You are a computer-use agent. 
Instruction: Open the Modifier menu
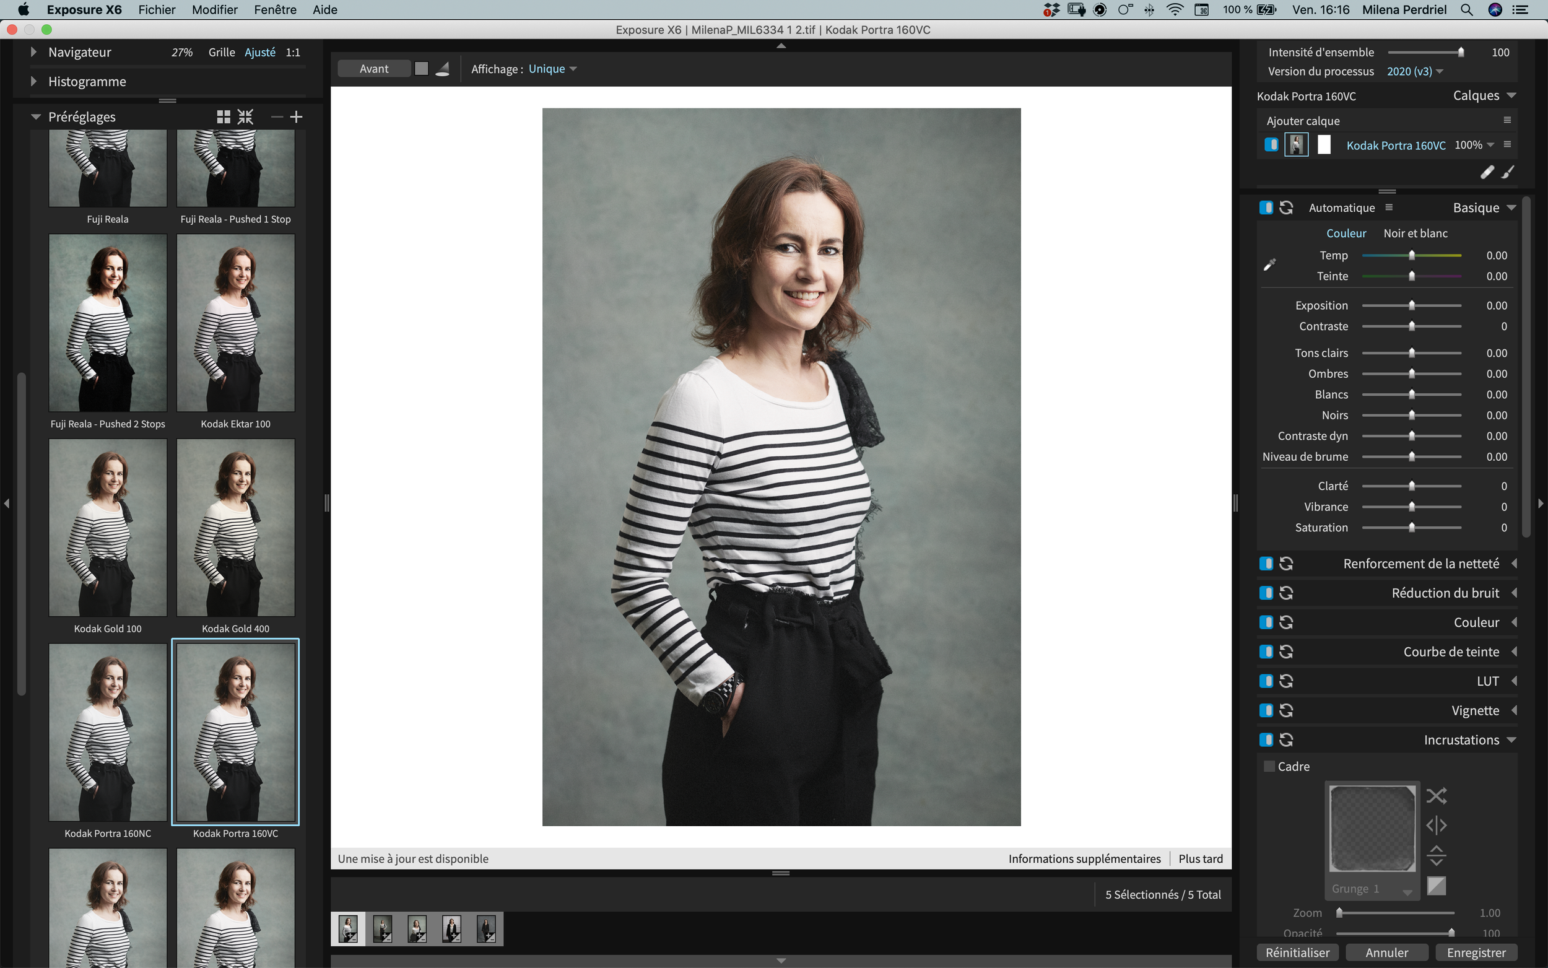[214, 10]
